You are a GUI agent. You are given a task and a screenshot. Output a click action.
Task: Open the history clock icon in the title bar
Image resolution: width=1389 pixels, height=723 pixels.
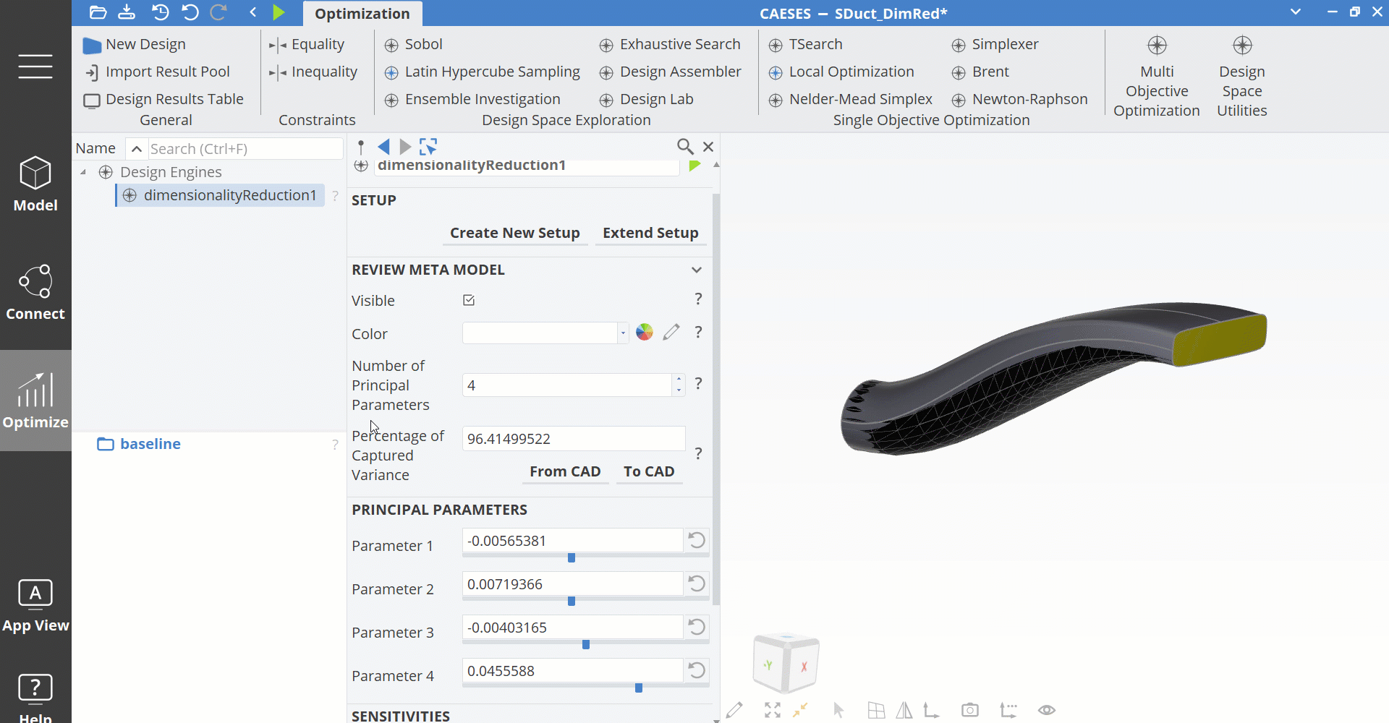[x=160, y=12]
